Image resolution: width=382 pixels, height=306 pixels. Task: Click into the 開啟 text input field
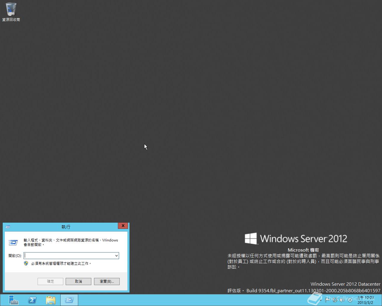pyautogui.click(x=69, y=256)
